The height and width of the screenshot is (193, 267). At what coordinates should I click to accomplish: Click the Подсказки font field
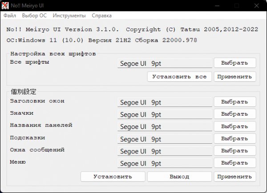(x=165, y=139)
